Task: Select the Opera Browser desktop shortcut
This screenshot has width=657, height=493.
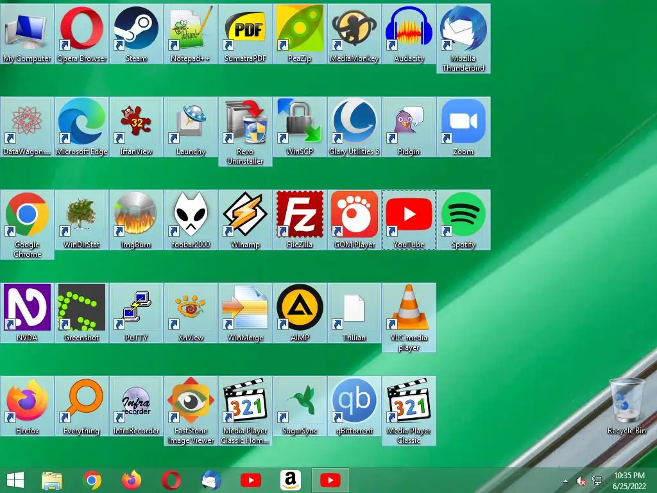Action: pyautogui.click(x=81, y=33)
